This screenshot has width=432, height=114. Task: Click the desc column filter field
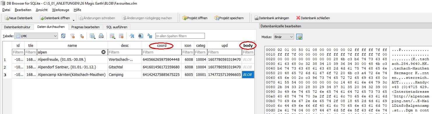124,52
